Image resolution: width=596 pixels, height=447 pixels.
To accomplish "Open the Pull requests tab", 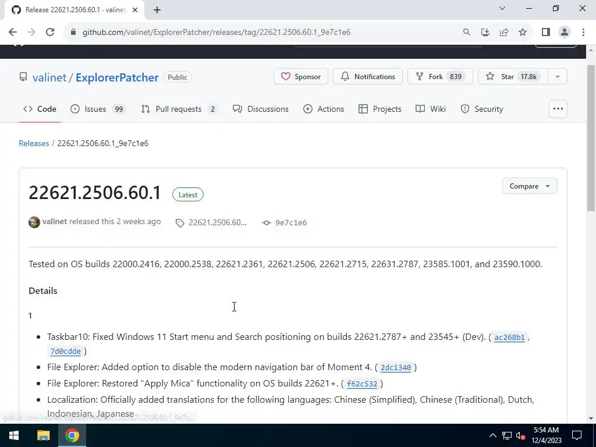I will click(x=179, y=109).
